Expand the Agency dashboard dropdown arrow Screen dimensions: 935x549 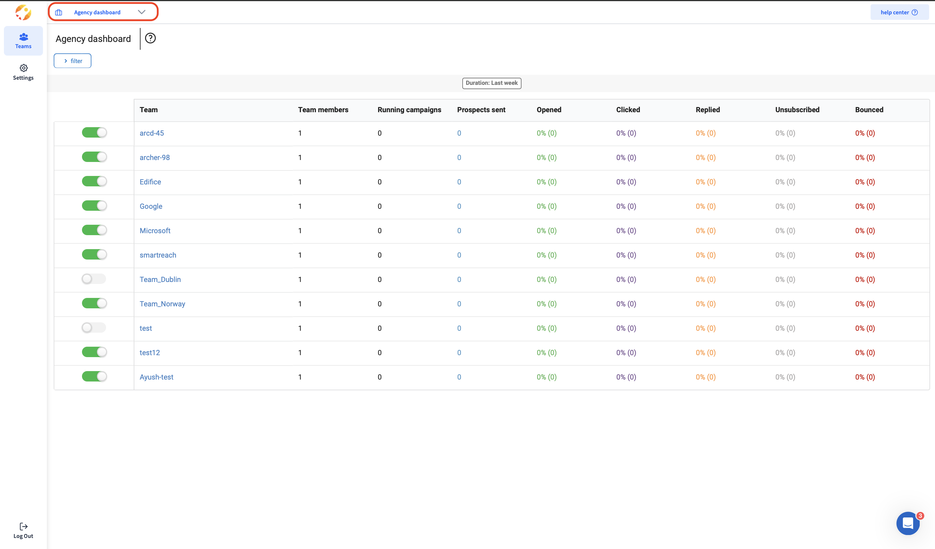point(142,12)
